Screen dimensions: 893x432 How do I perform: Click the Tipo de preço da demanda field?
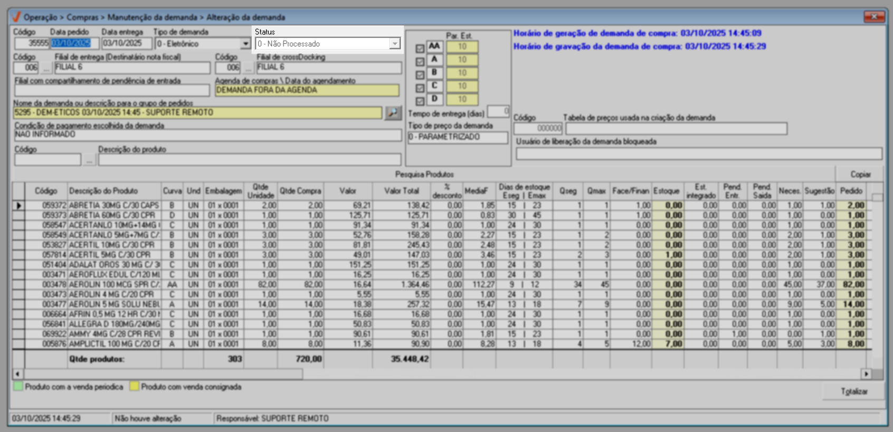coord(457,137)
